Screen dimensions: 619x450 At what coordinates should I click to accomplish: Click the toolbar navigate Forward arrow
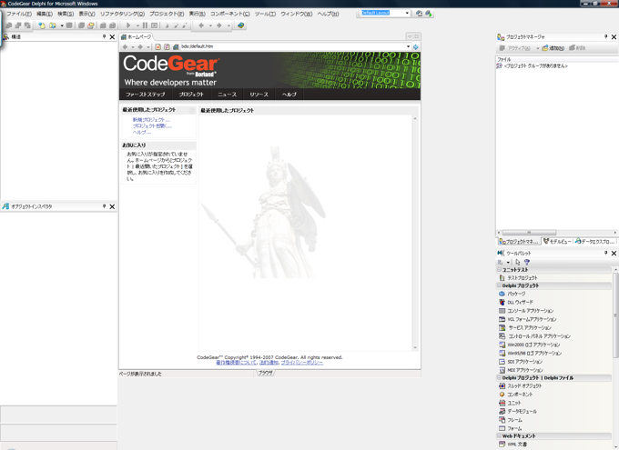click(219, 25)
